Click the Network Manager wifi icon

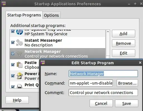(19, 54)
